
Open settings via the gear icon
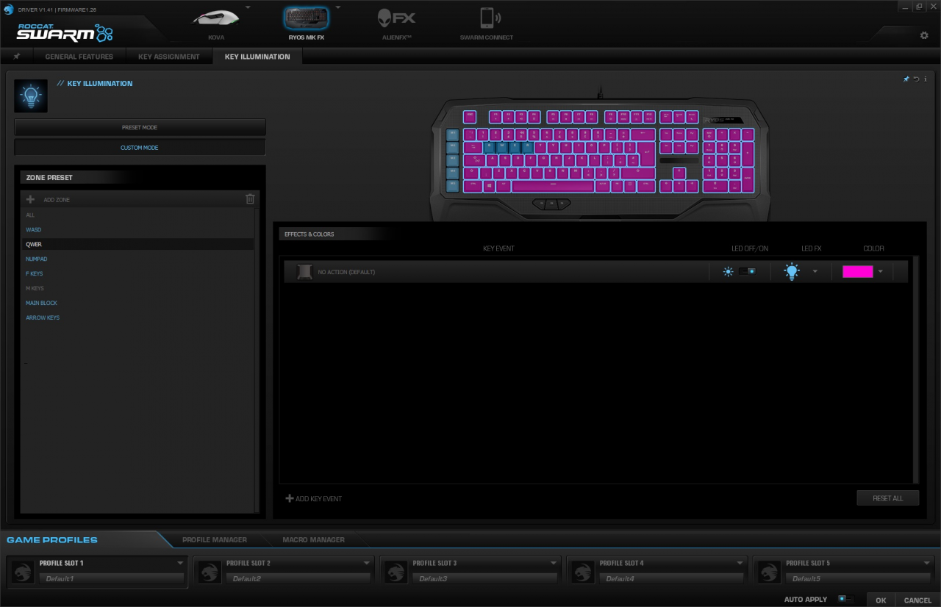click(x=924, y=35)
